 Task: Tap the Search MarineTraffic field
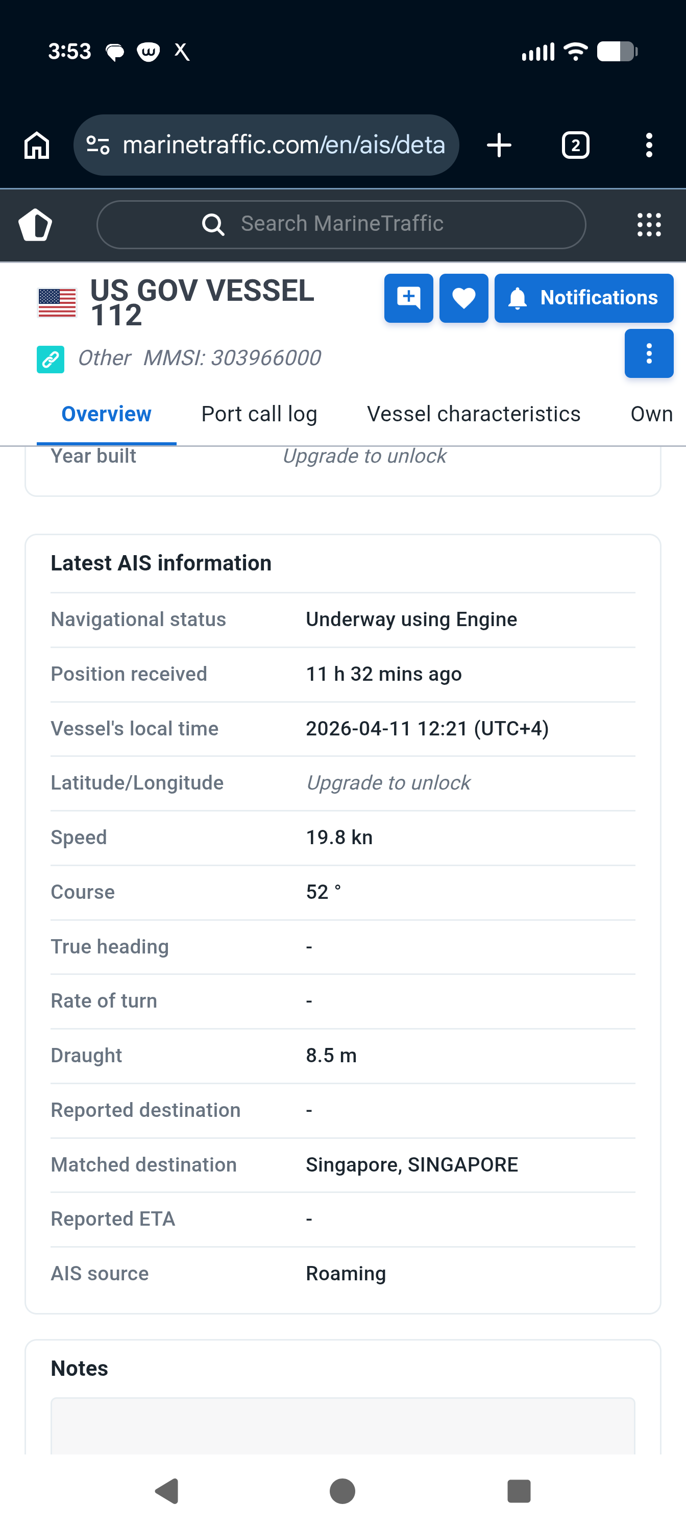click(x=341, y=225)
